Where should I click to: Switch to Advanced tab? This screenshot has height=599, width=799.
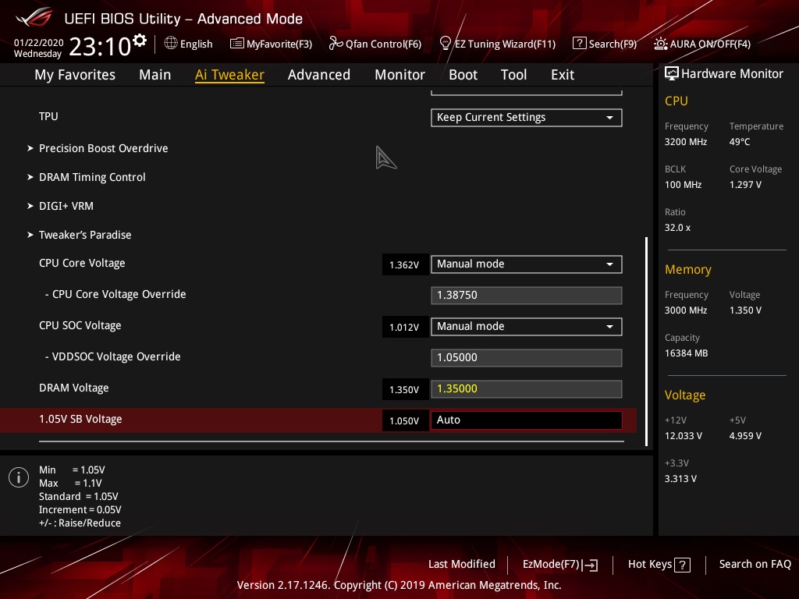[x=319, y=75]
